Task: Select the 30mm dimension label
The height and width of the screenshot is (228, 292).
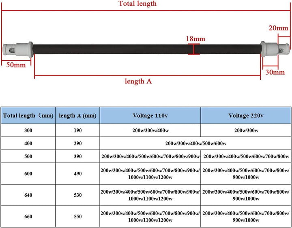Action: pyautogui.click(x=275, y=72)
